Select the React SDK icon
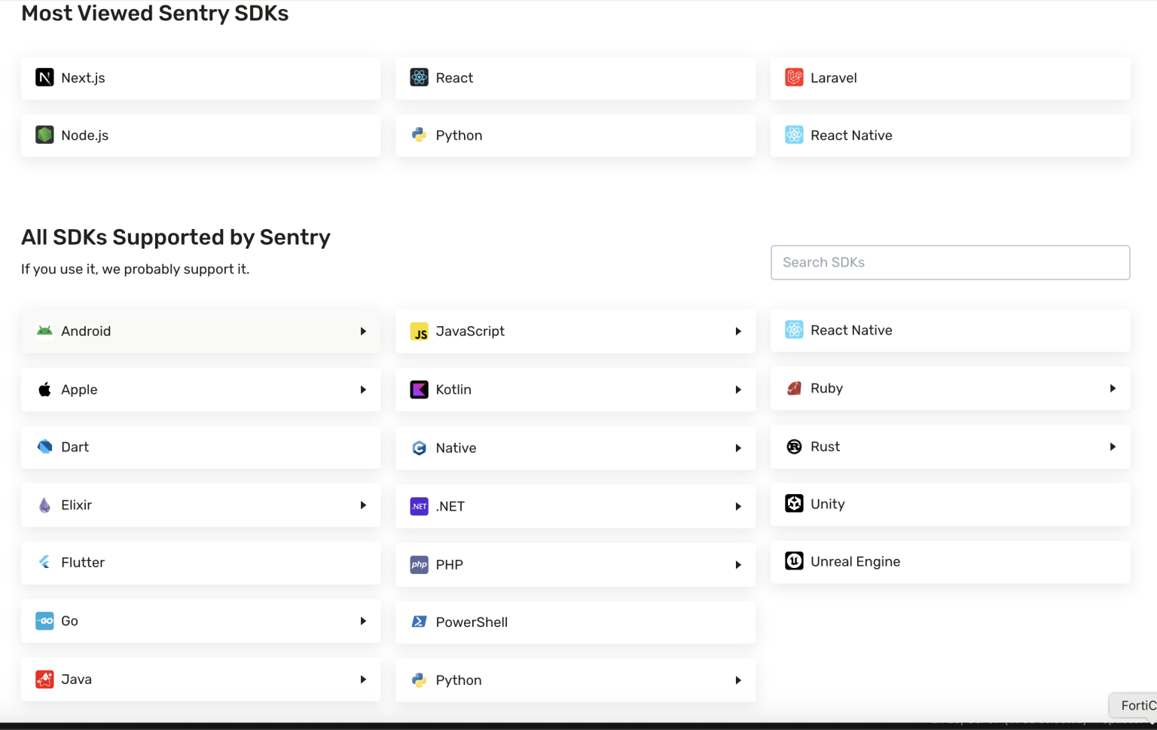Viewport: 1157px width, 730px height. click(419, 77)
